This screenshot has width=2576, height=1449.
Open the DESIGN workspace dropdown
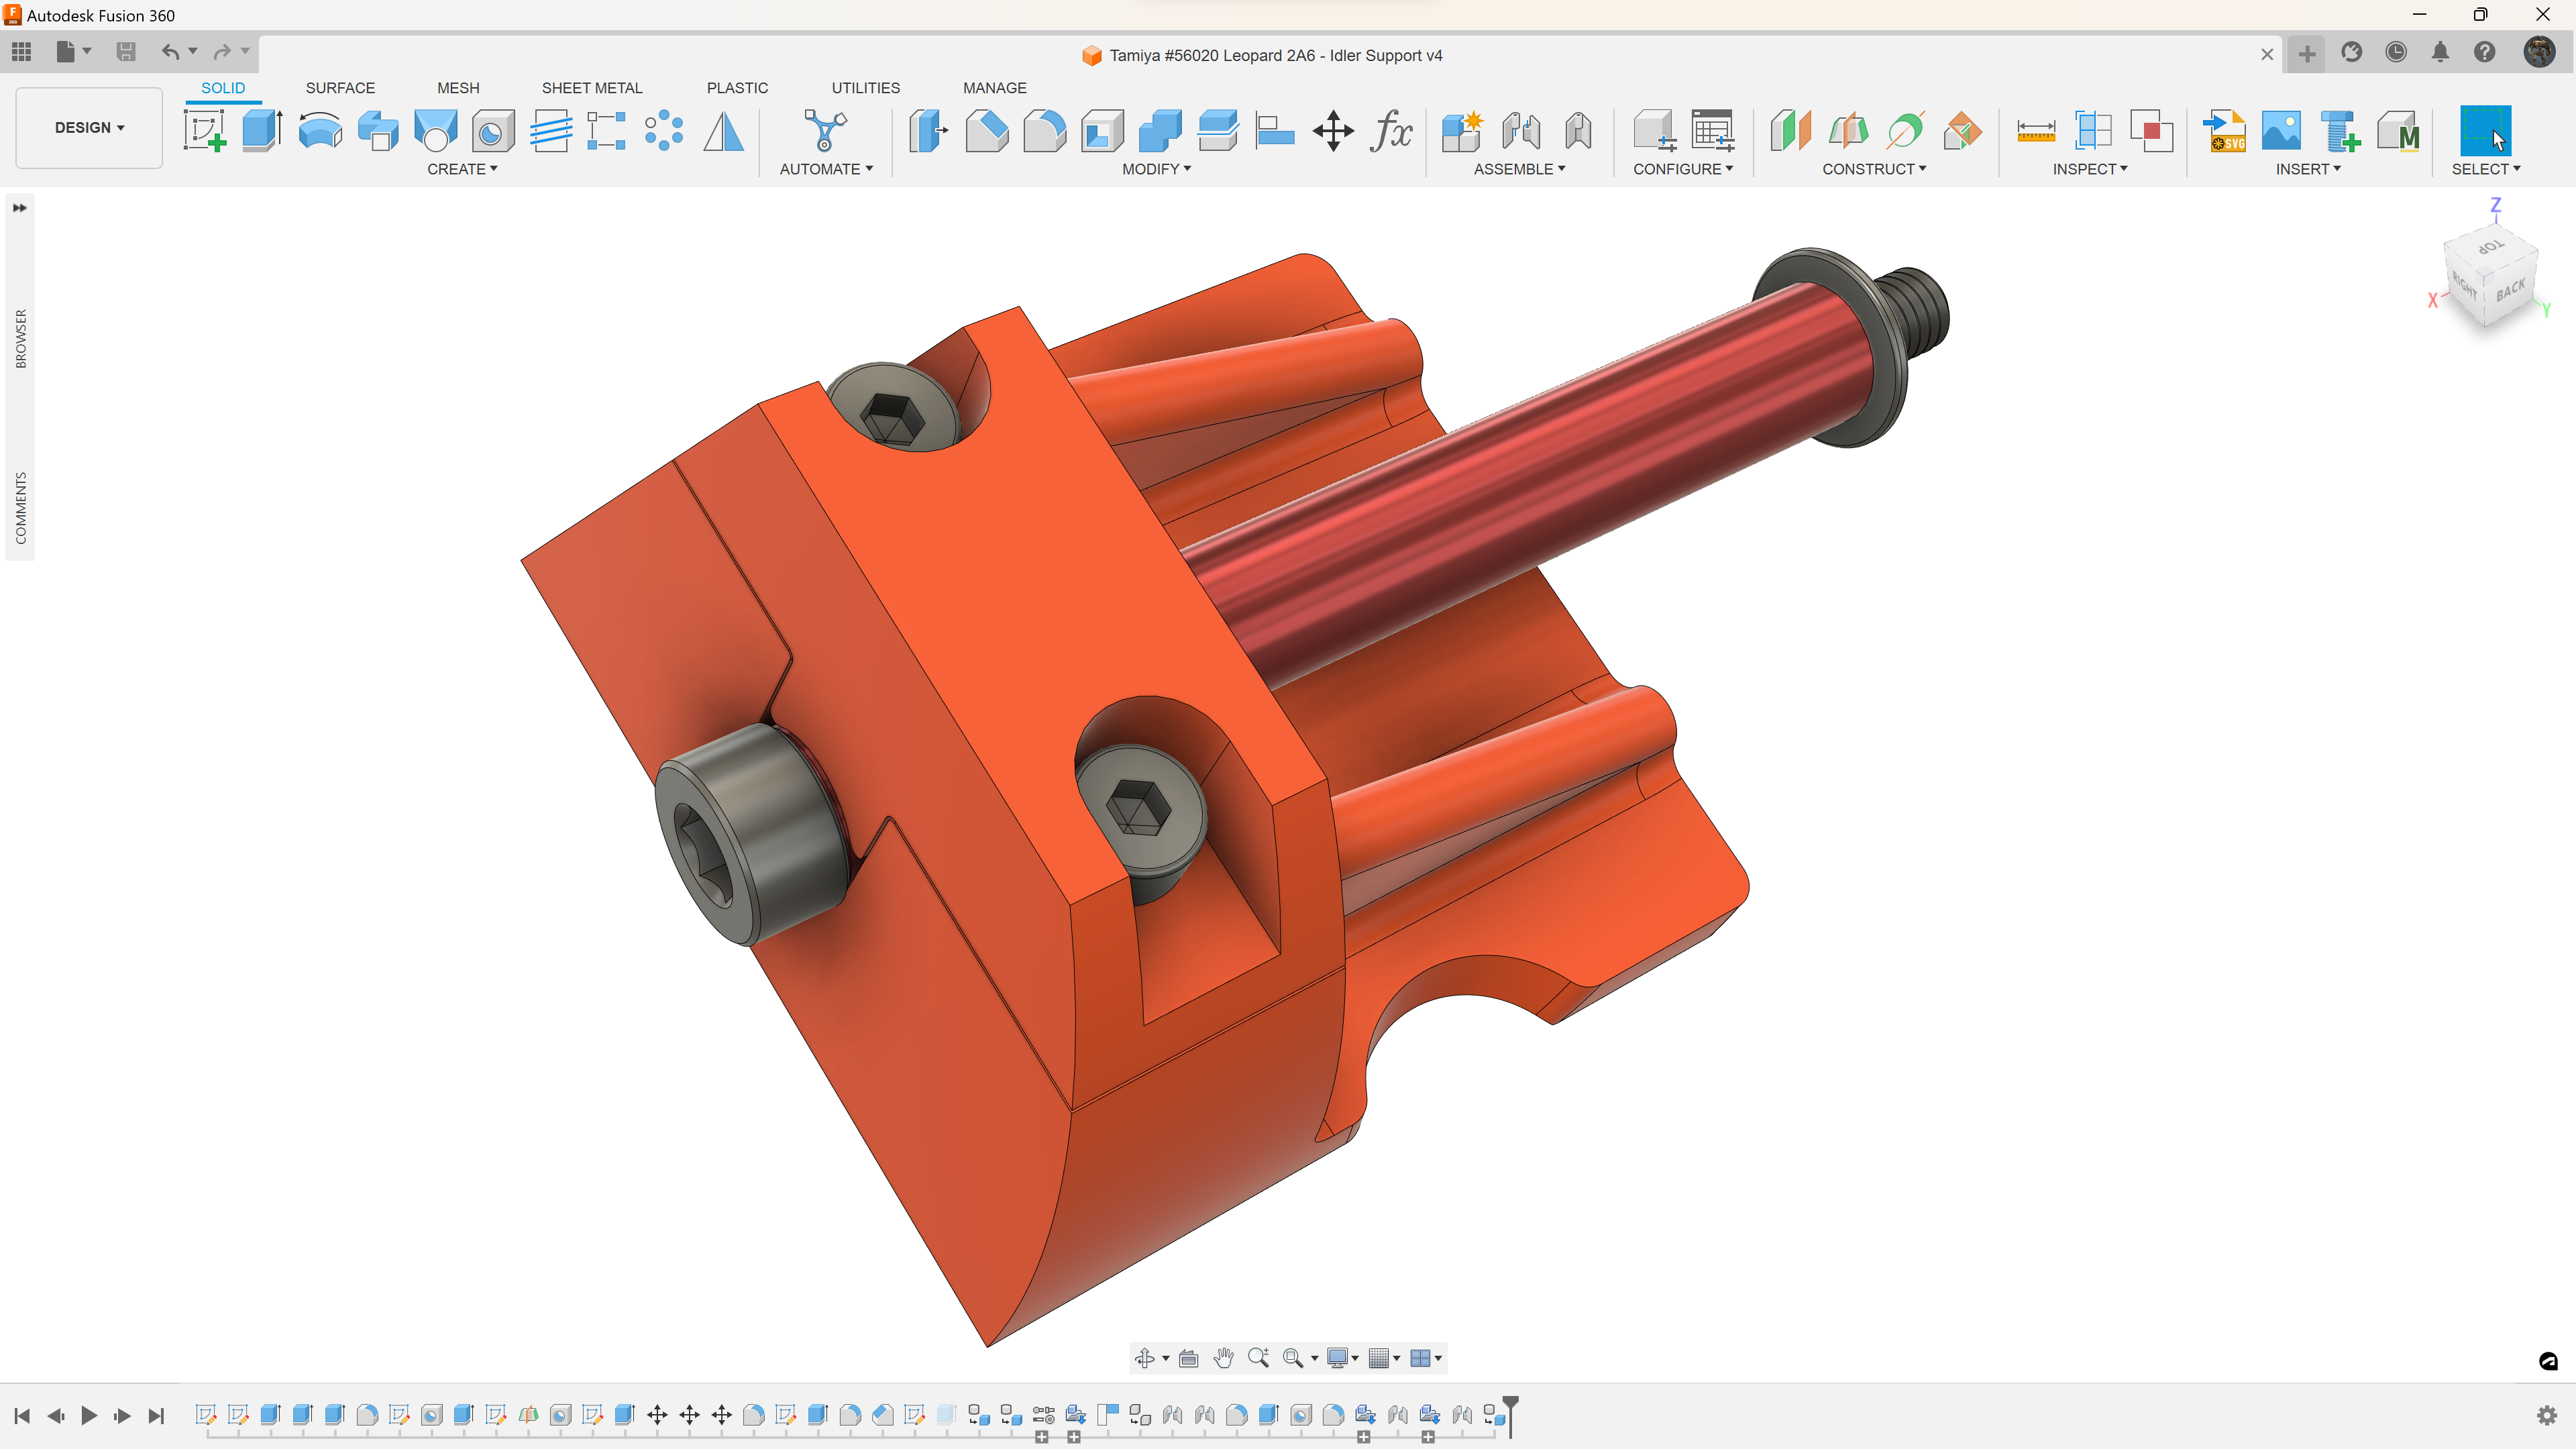click(89, 128)
